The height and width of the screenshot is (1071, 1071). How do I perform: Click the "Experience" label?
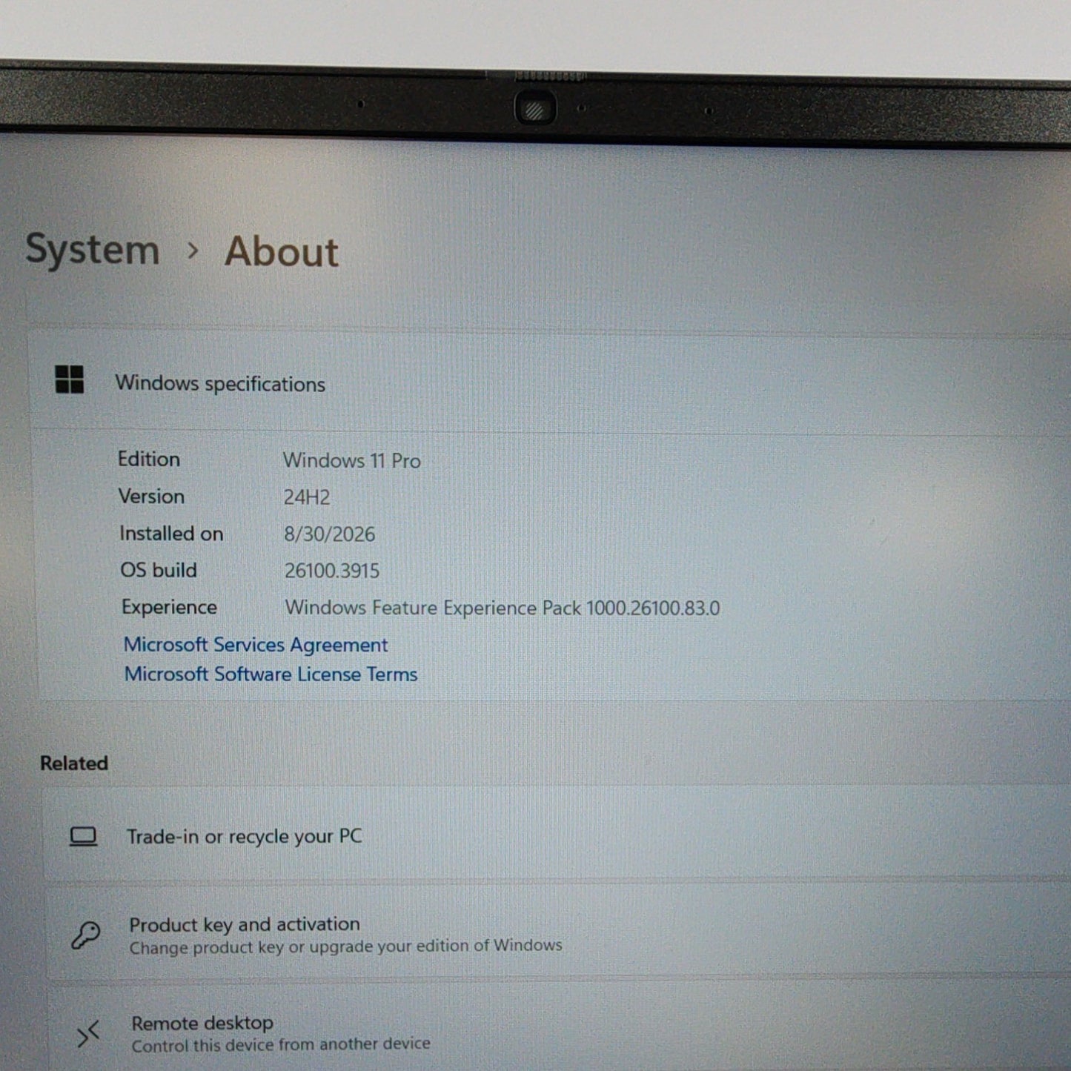[169, 607]
